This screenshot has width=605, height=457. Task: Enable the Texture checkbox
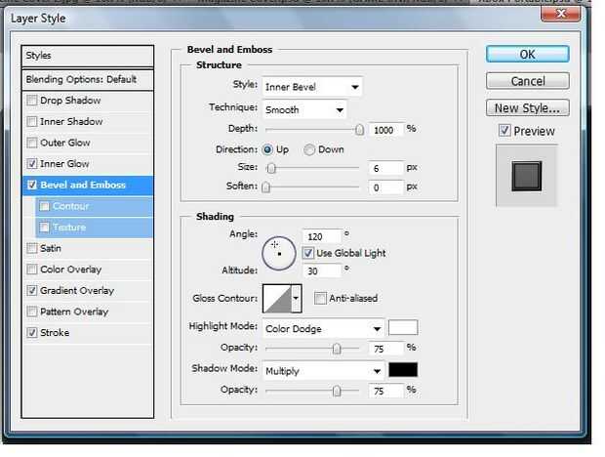click(44, 227)
